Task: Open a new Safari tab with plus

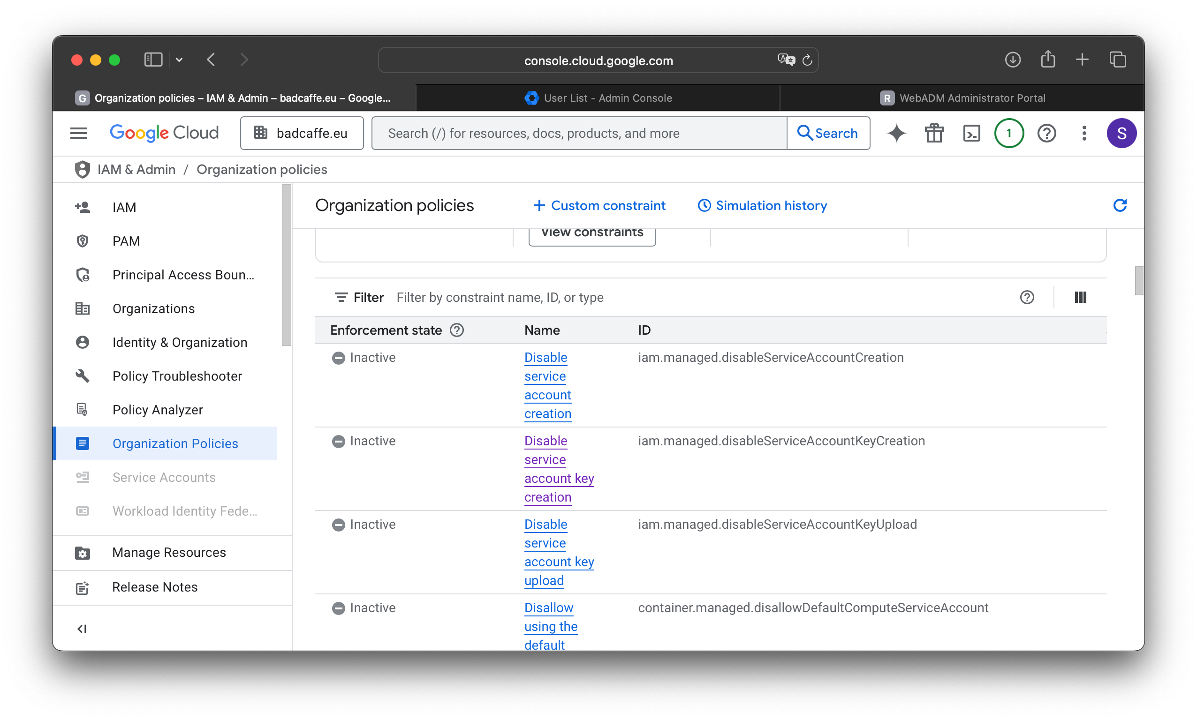Action: coord(1082,60)
